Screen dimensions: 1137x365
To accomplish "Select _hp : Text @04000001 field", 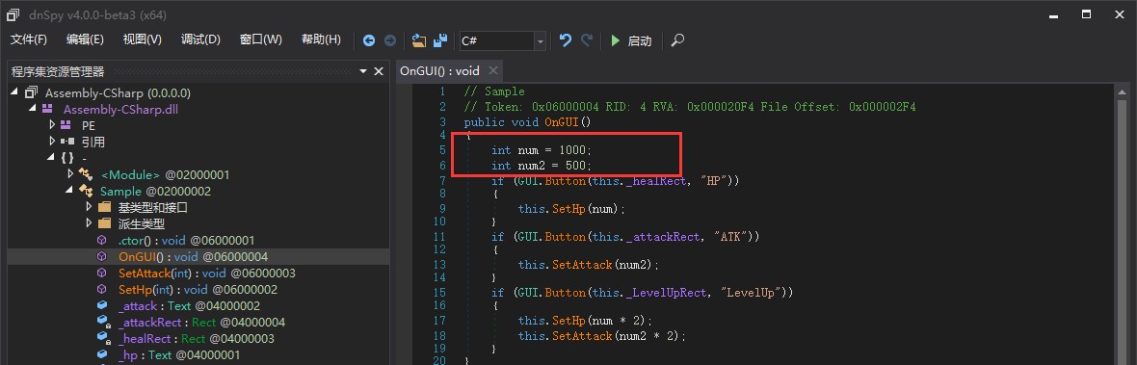I will (x=179, y=354).
